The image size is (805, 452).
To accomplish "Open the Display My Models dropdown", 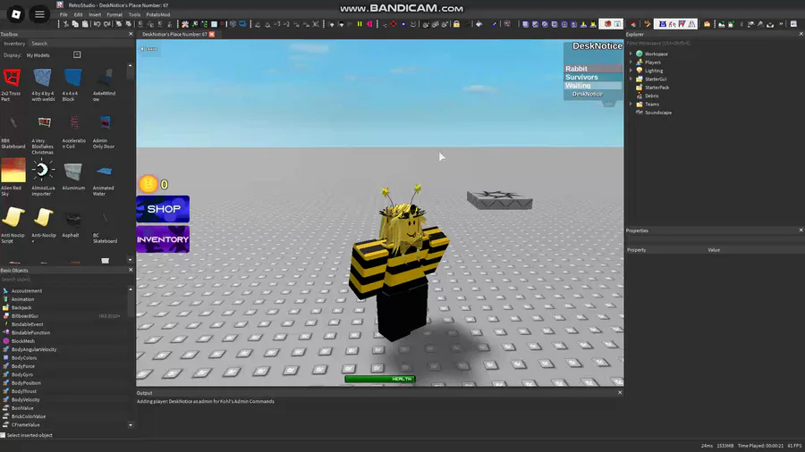I will (77, 54).
